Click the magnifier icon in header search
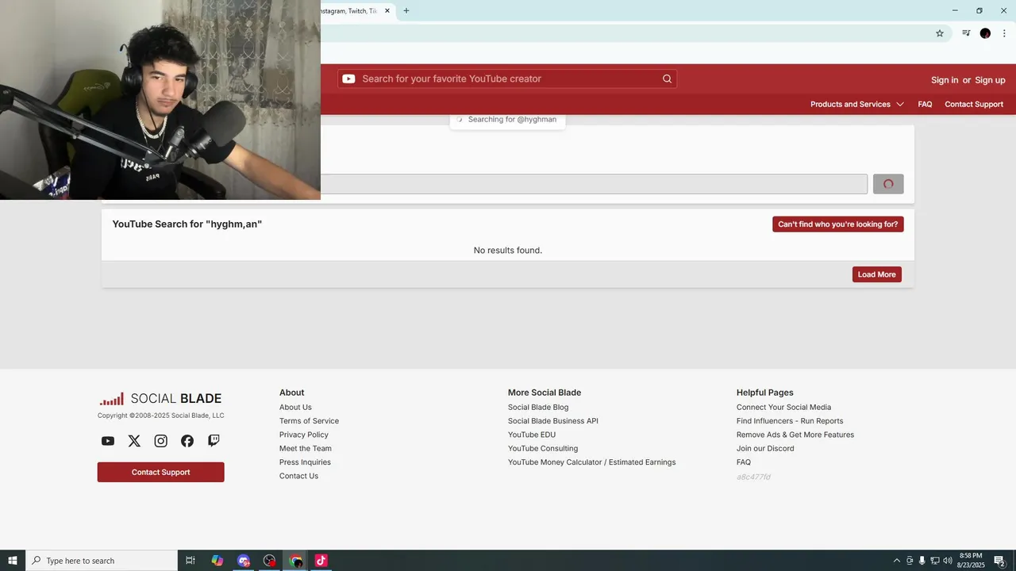This screenshot has width=1016, height=571. (667, 79)
